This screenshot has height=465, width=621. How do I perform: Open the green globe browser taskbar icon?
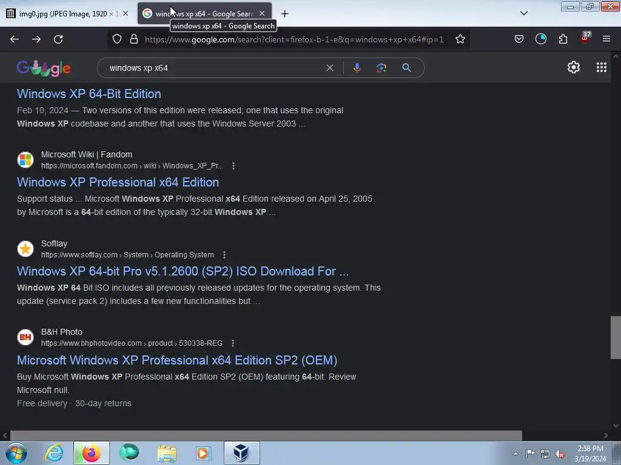[x=129, y=453]
